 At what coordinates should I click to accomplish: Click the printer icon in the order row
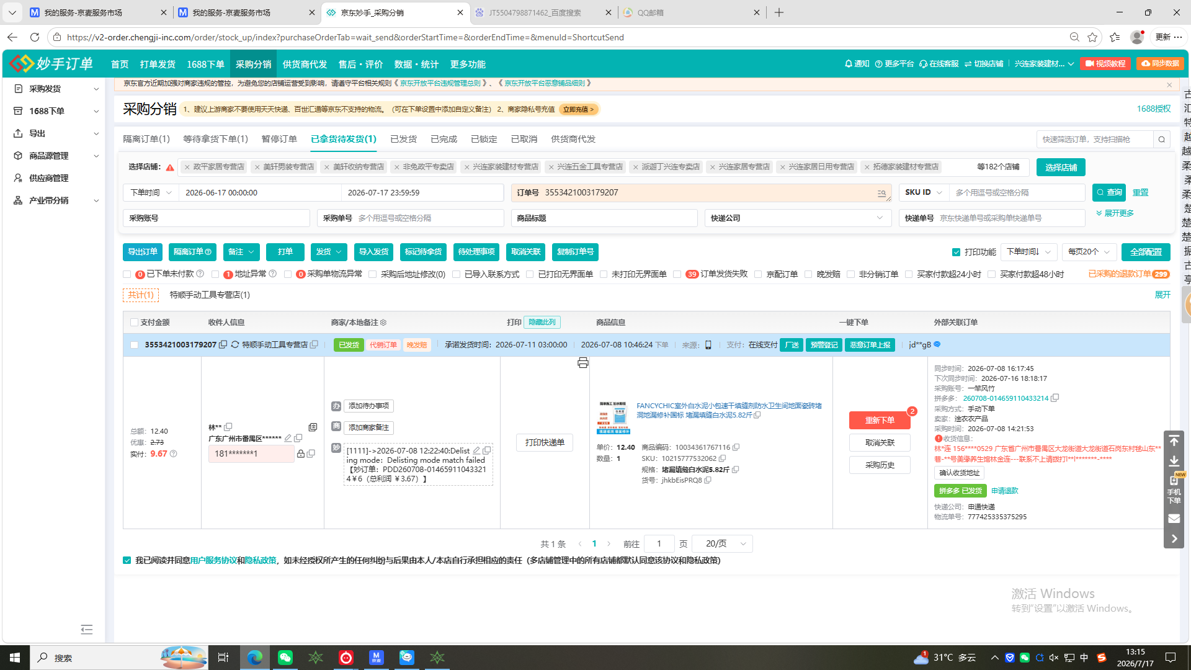click(582, 363)
